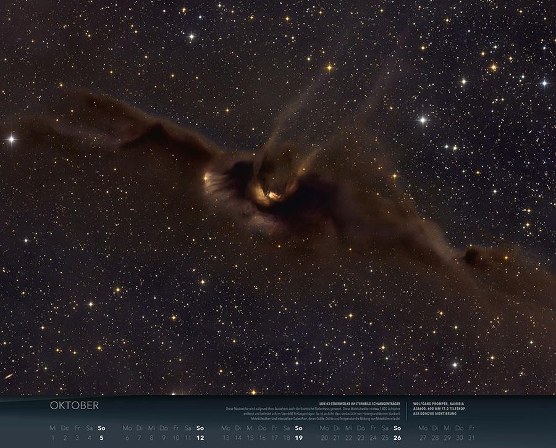Click the date 27 in the calendar
The width and height of the screenshot is (556, 448).
tap(423, 438)
